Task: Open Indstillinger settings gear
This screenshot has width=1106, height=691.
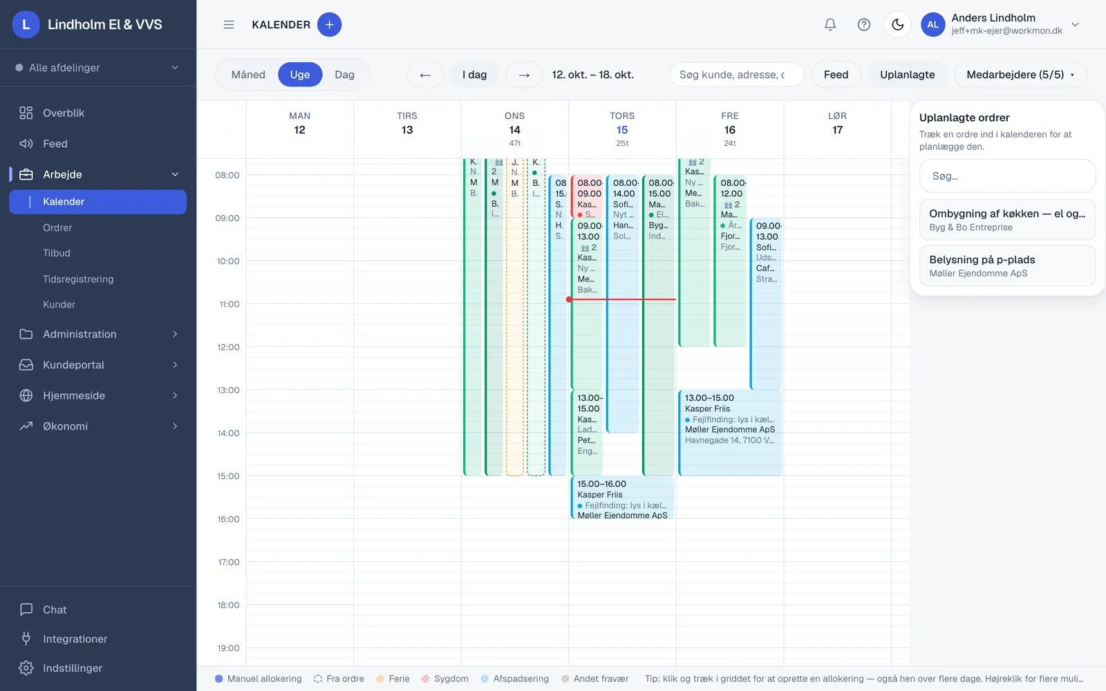Action: [x=98, y=668]
